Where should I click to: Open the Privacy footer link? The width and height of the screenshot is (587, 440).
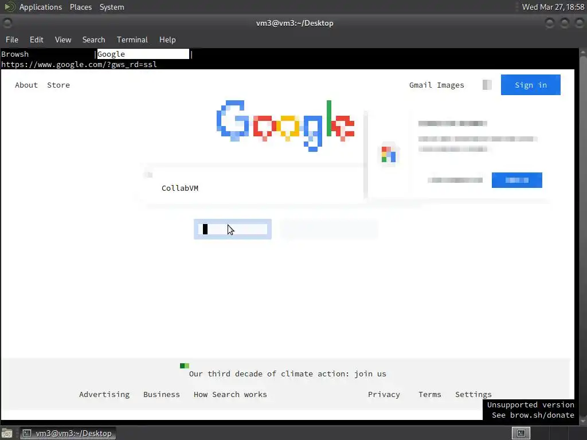(383, 394)
